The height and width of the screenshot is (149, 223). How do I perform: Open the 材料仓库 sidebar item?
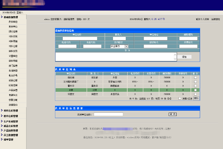pos(13,46)
